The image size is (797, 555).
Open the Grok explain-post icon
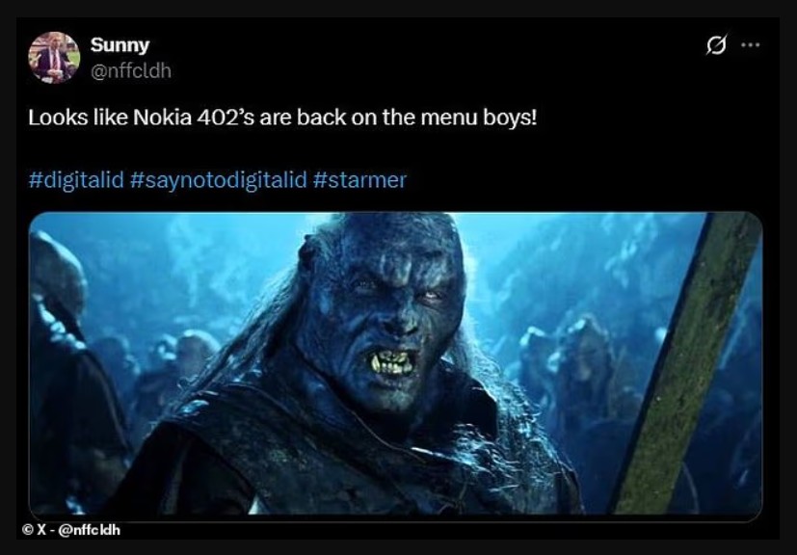click(716, 44)
